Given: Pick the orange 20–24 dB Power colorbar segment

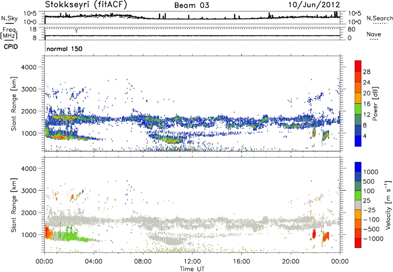Looking at the screenshot, I should pos(358,87).
